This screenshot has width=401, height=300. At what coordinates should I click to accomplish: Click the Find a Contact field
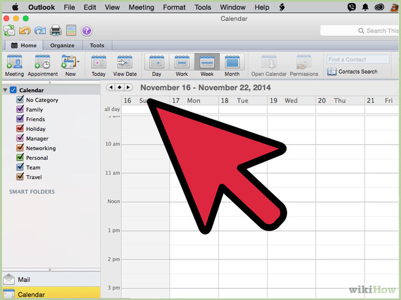[358, 59]
